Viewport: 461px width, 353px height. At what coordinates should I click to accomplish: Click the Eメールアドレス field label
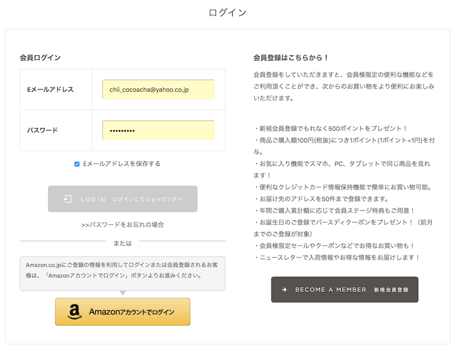click(50, 90)
